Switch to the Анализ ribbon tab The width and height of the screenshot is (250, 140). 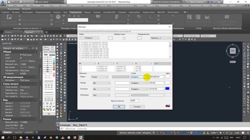57,12
